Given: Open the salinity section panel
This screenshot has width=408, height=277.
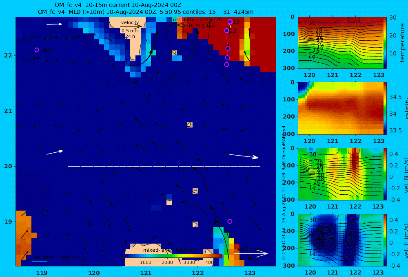Looking at the screenshot, I should pyautogui.click(x=340, y=108).
